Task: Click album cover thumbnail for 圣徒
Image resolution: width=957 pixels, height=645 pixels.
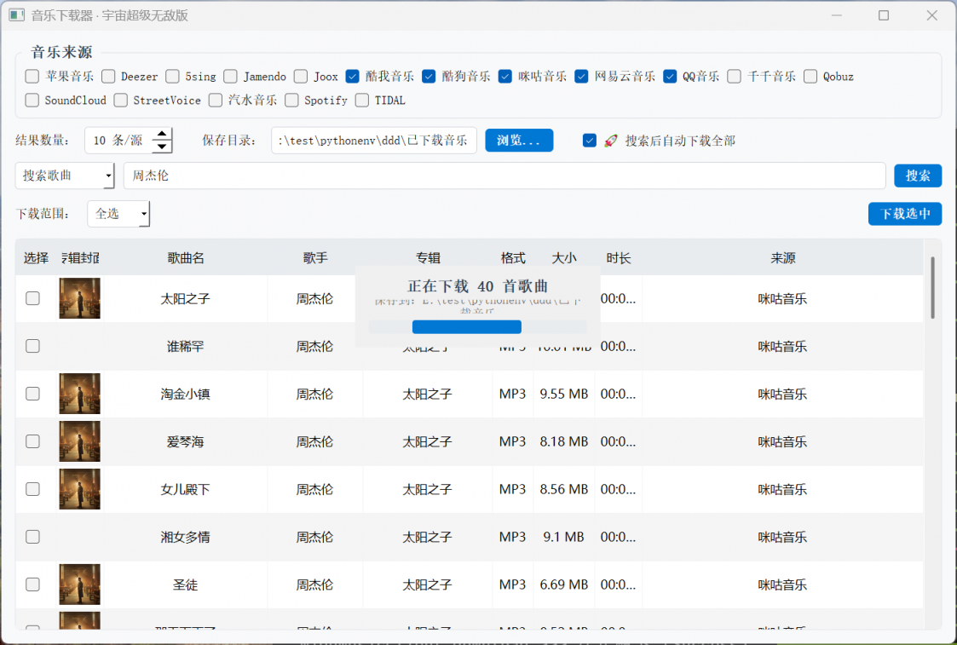Action: tap(79, 585)
